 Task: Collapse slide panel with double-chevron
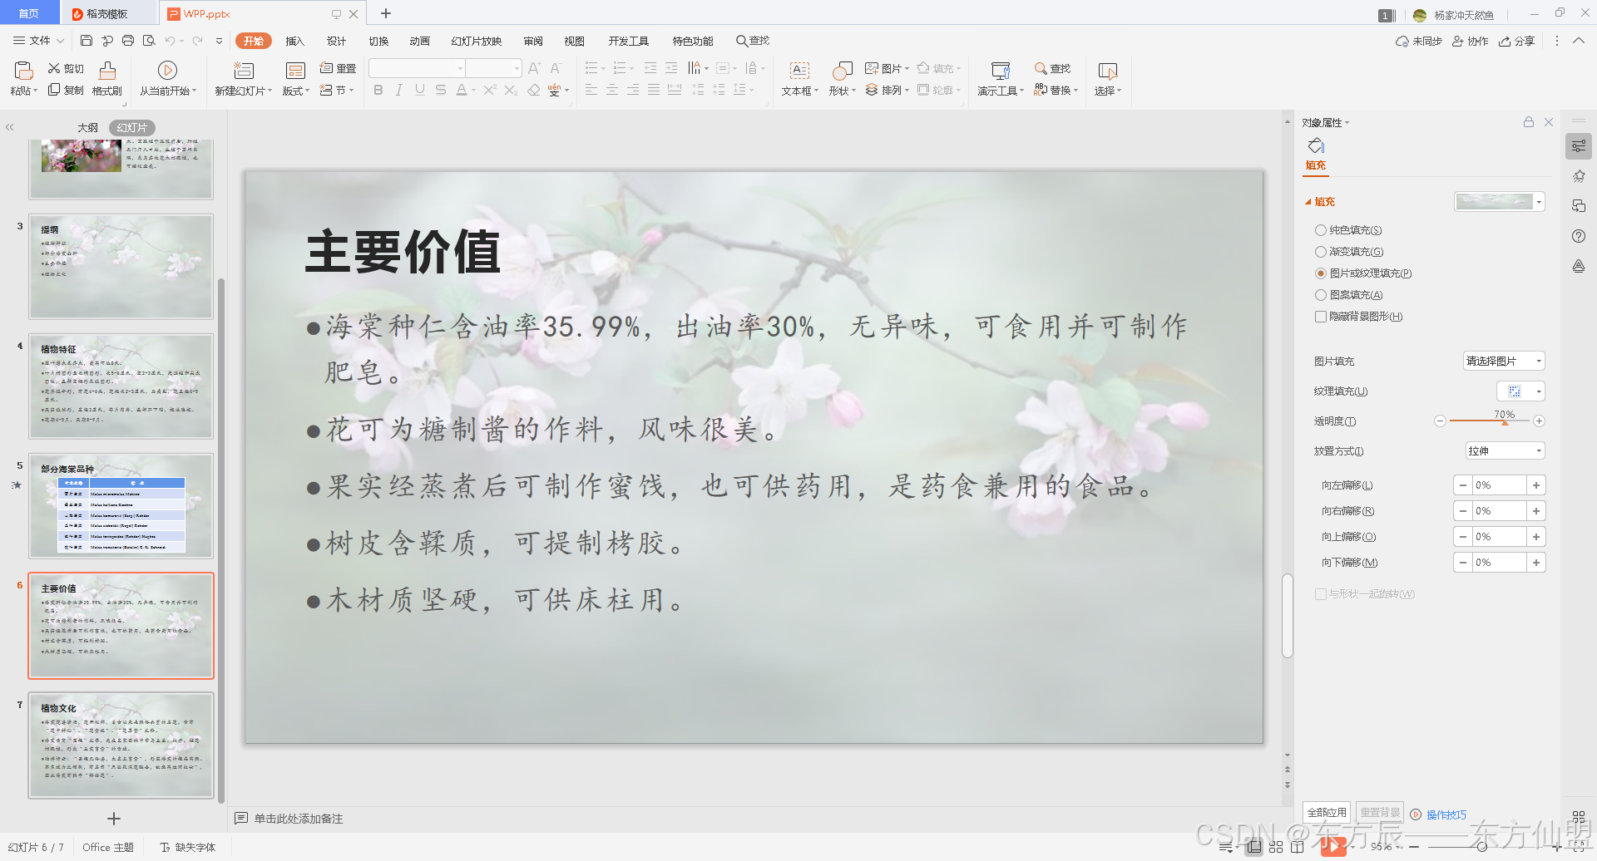[x=10, y=127]
